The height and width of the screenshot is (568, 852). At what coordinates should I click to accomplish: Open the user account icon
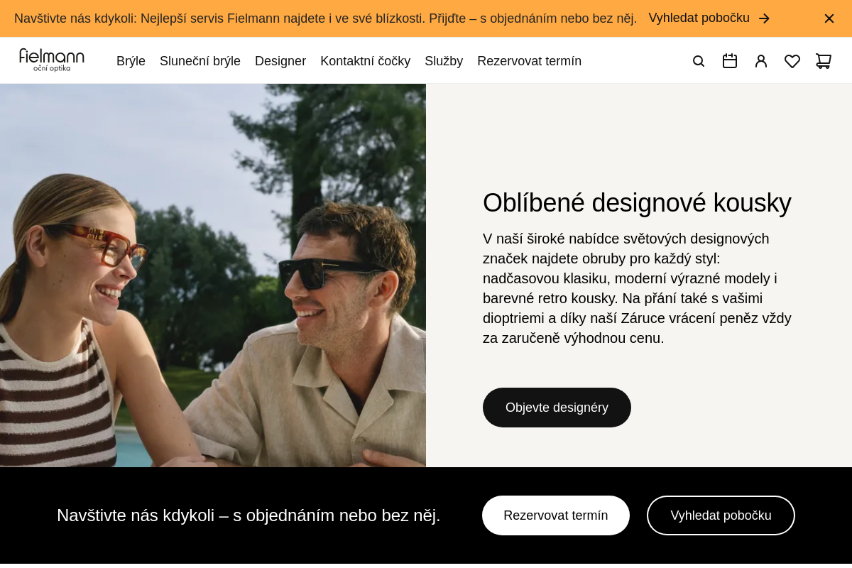coord(761,61)
